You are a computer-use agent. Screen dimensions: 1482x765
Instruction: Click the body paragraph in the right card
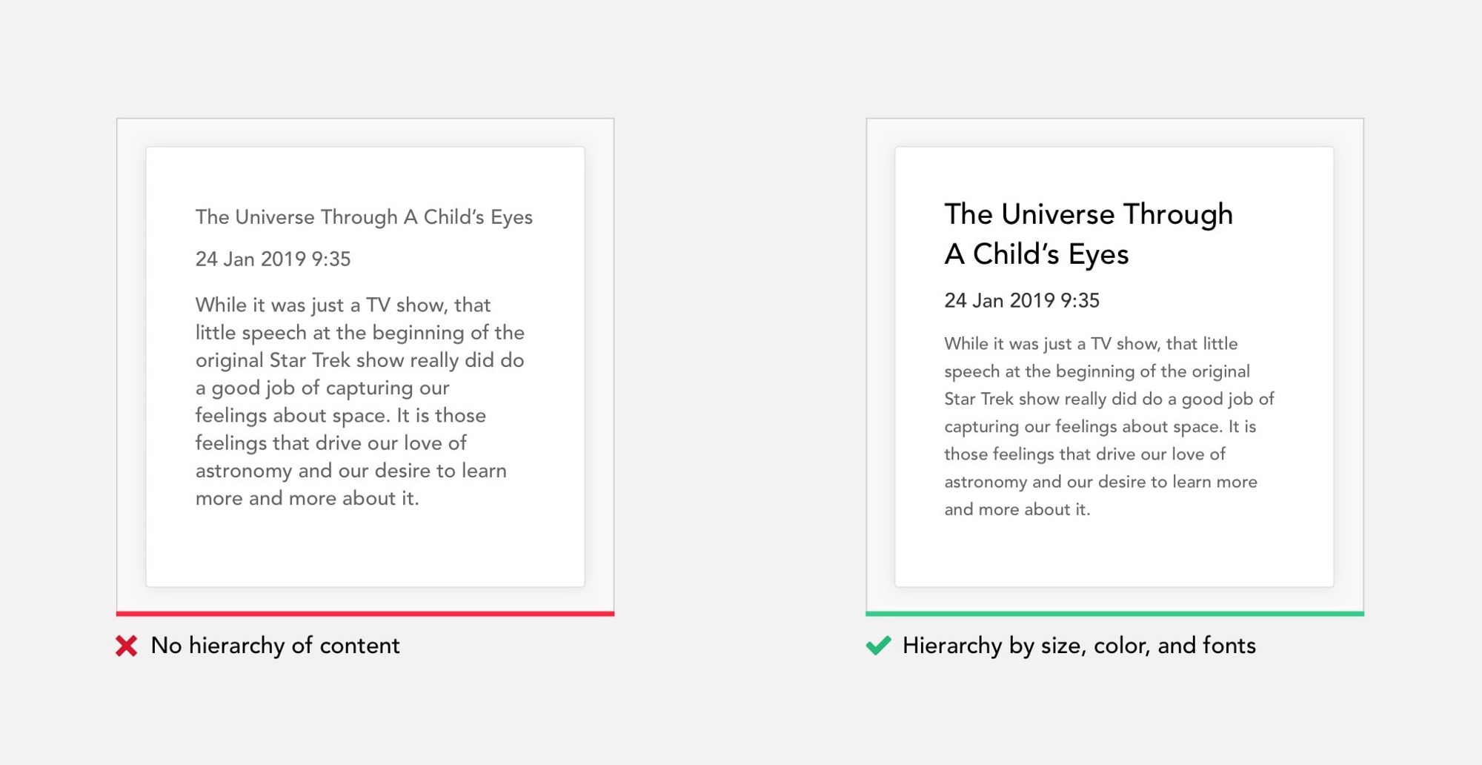click(x=1109, y=426)
